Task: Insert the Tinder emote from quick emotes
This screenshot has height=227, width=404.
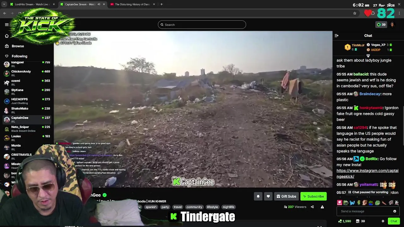Action: [x=340, y=203]
